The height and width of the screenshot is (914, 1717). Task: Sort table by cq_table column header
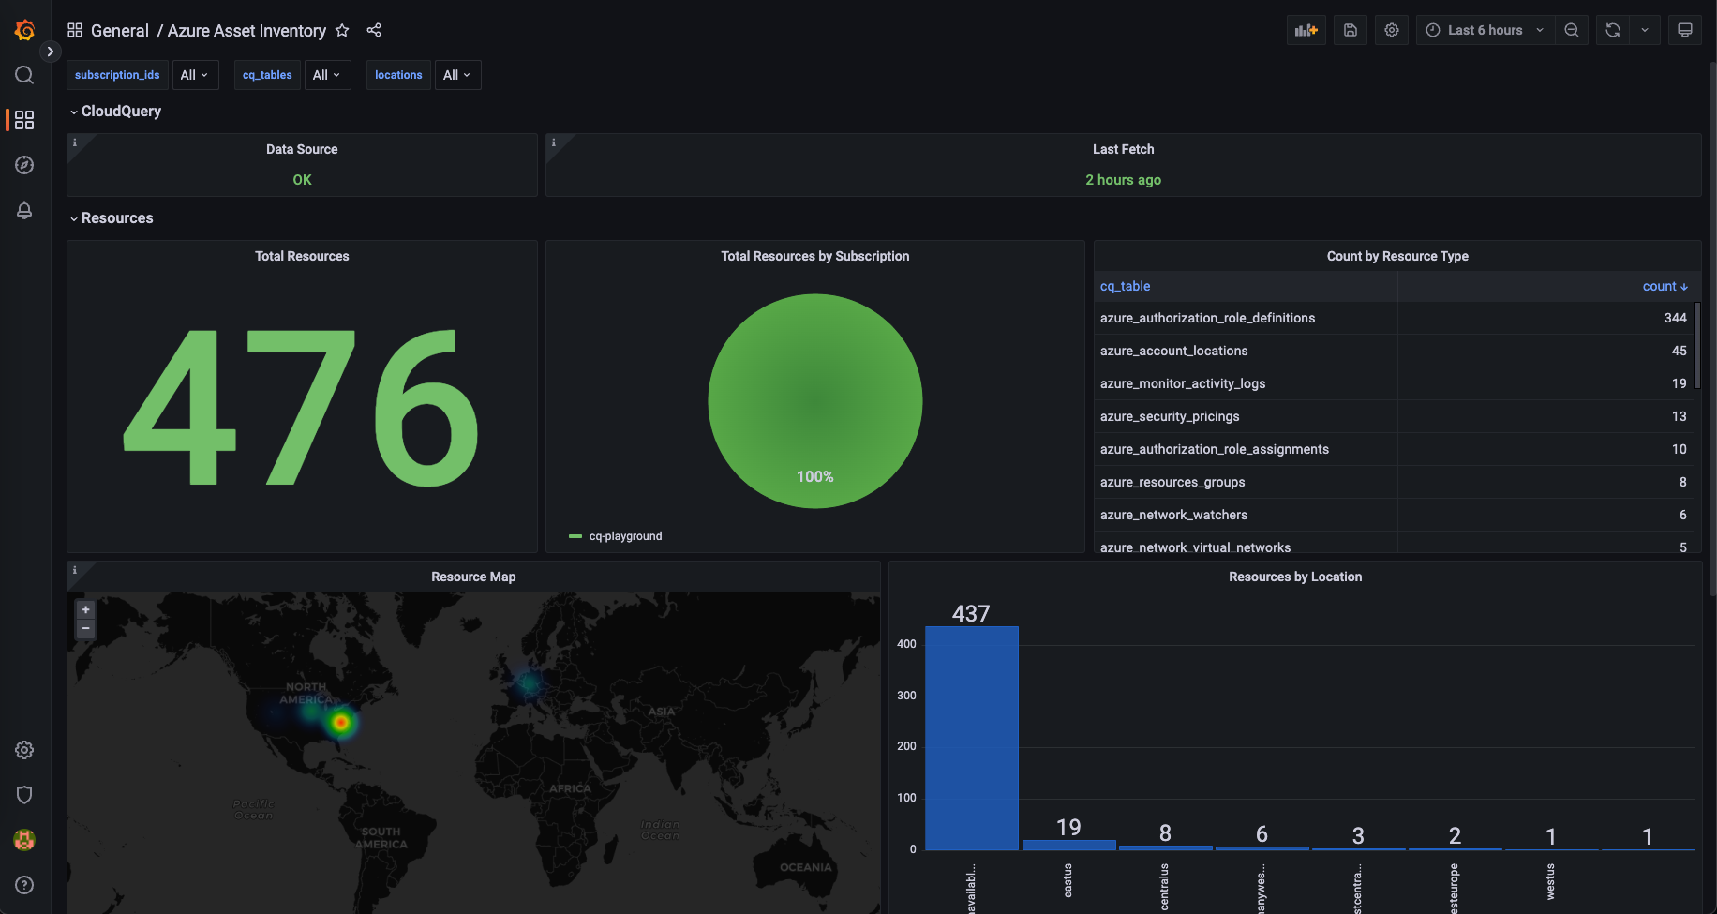[x=1125, y=286]
